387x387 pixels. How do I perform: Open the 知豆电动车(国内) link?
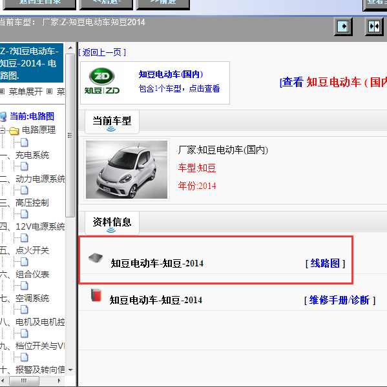pos(171,74)
